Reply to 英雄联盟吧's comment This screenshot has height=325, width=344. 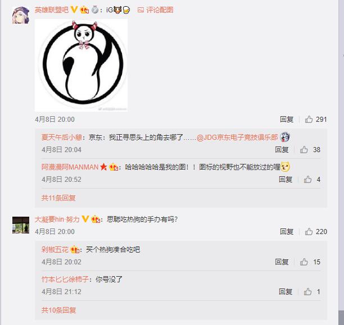point(287,119)
